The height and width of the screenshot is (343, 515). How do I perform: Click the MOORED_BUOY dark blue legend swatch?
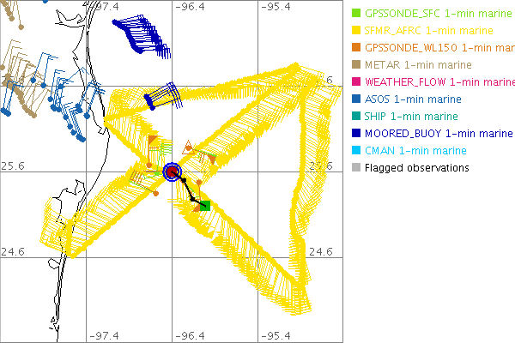pos(354,134)
